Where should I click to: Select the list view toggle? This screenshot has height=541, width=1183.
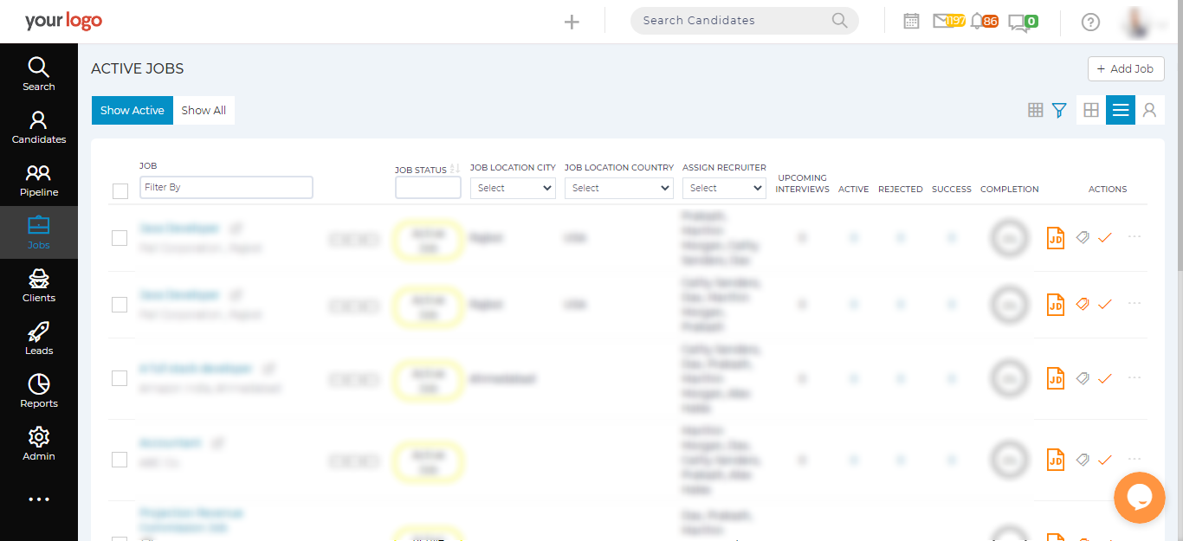click(x=1121, y=110)
